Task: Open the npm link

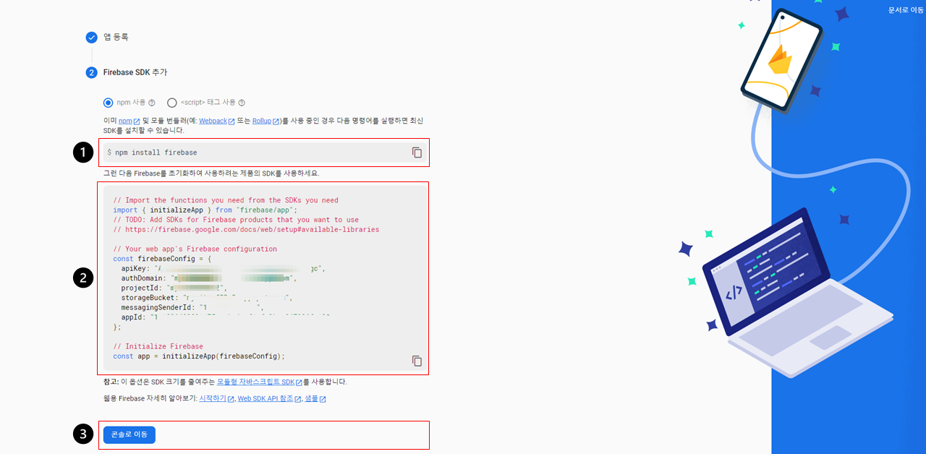Action: (126, 121)
